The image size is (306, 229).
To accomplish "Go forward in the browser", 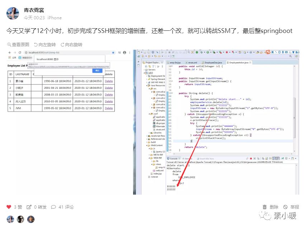I will click(x=15, y=53).
